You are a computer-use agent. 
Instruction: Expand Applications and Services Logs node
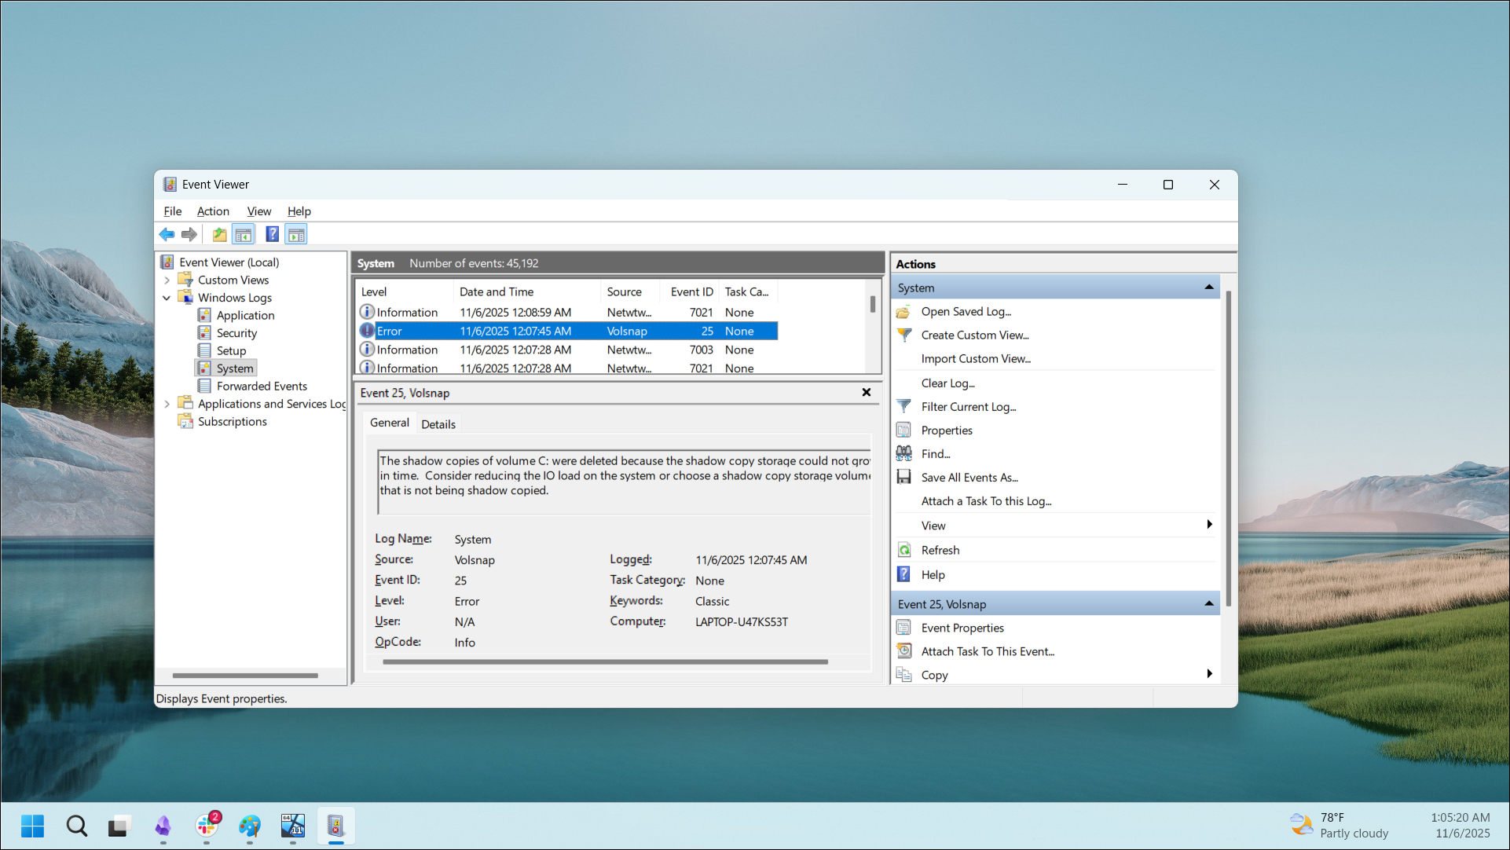point(167,405)
